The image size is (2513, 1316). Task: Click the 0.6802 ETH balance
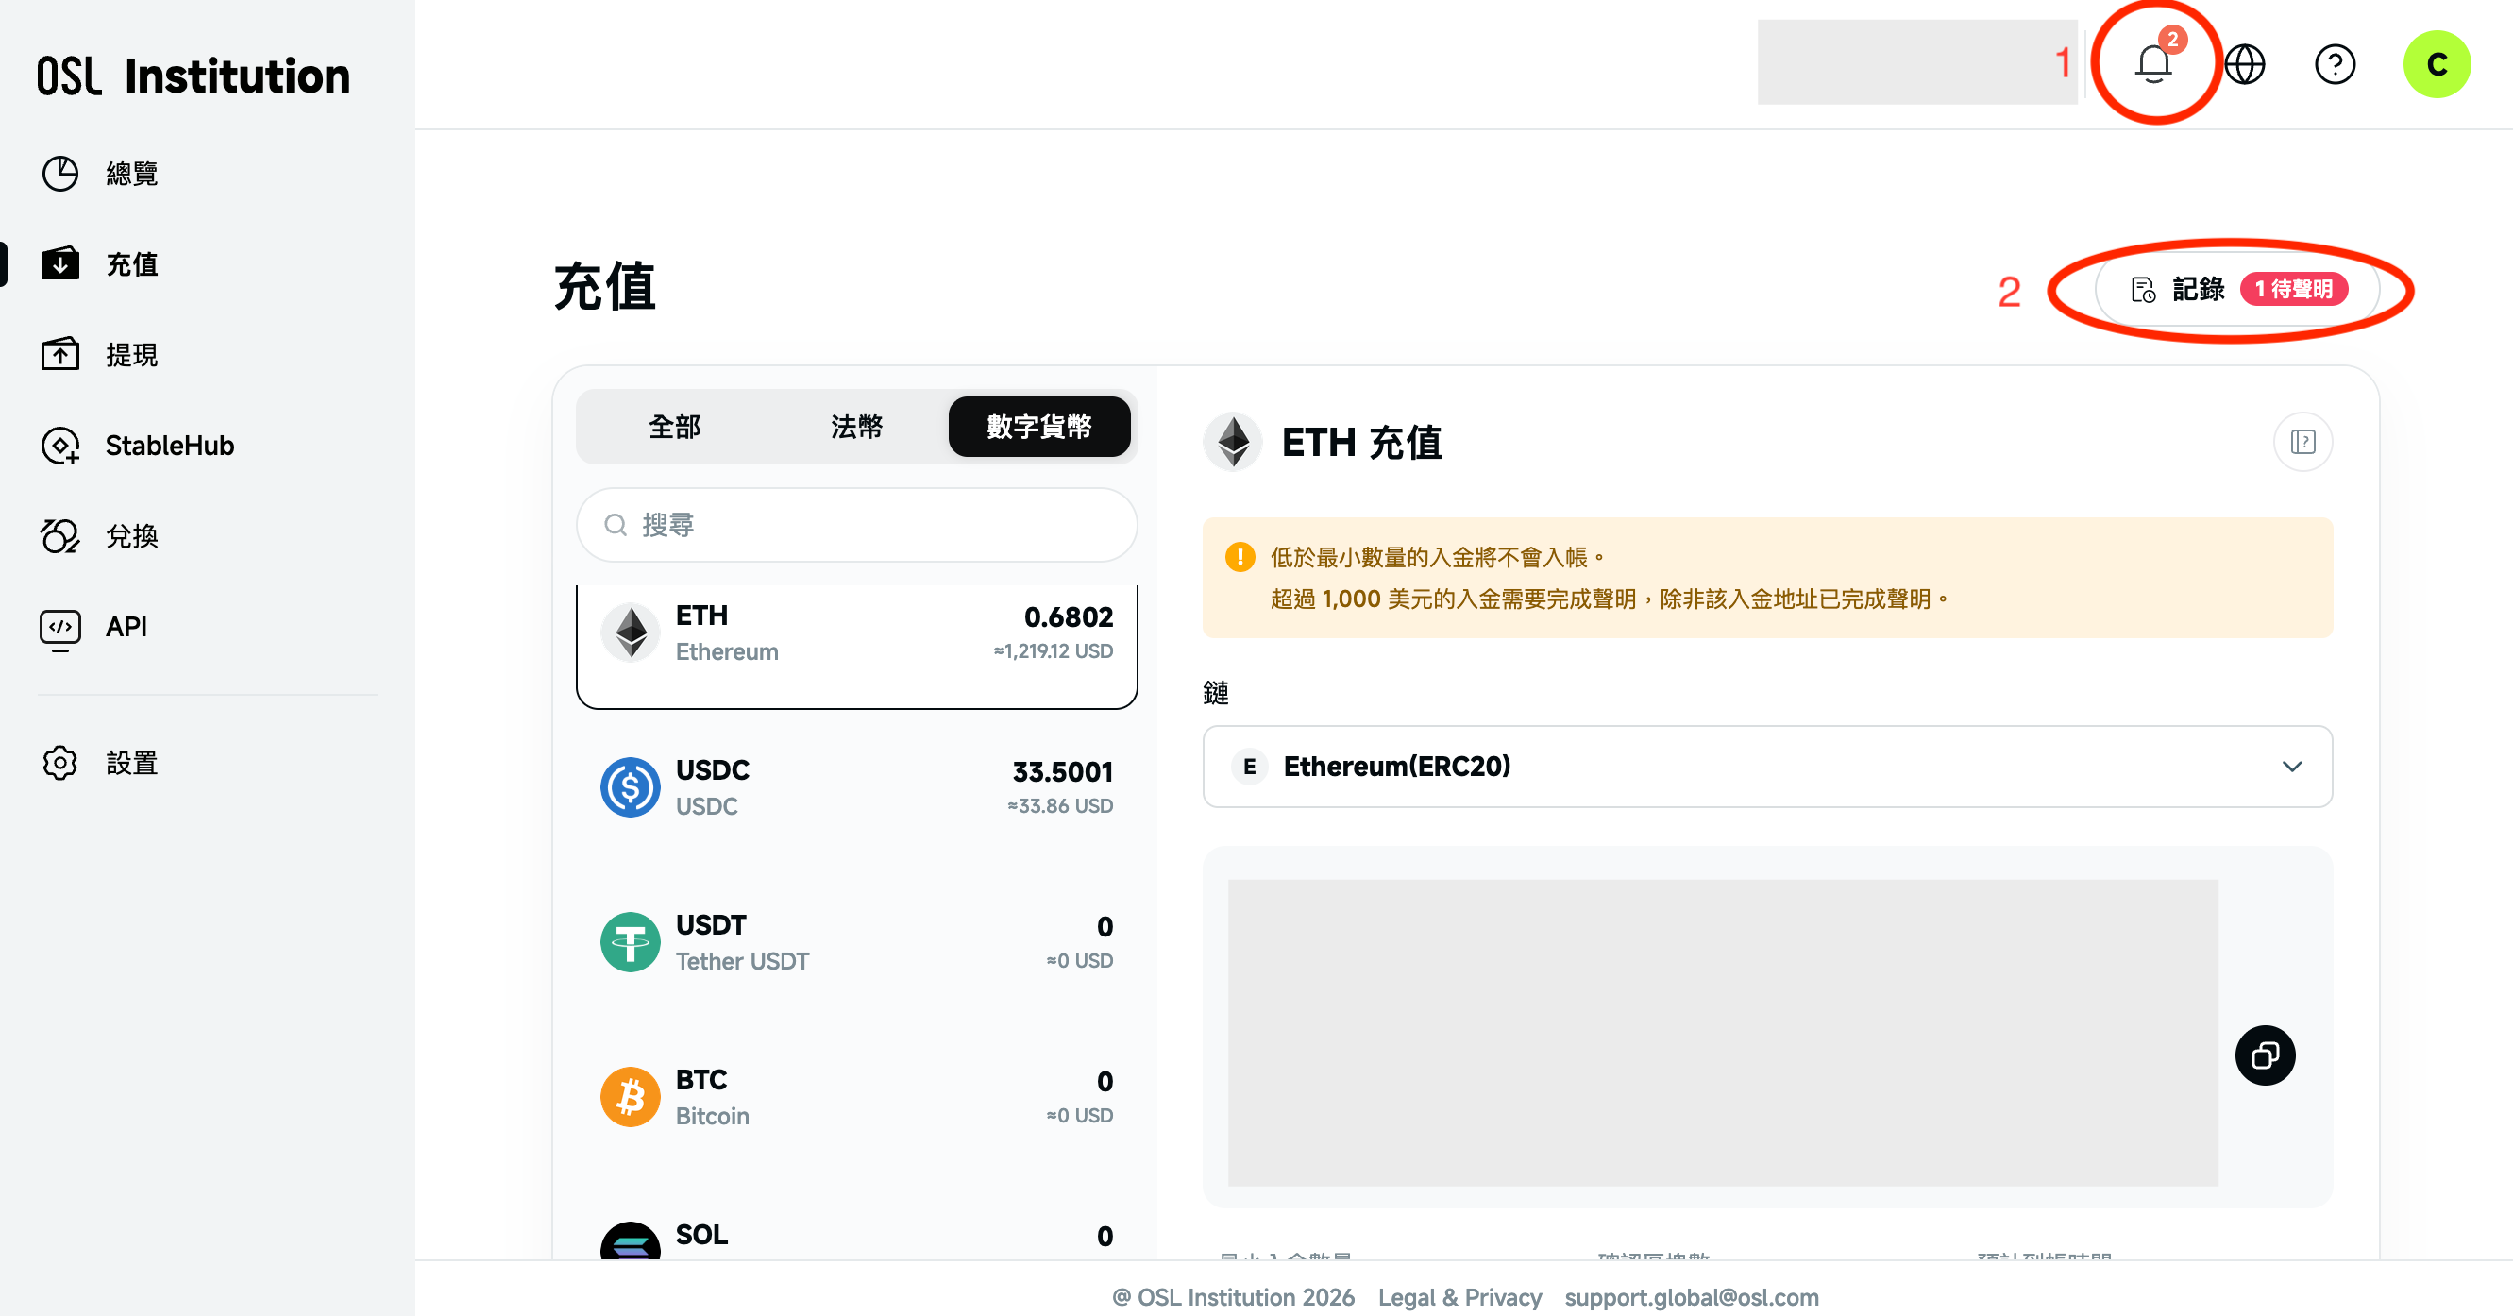(1069, 616)
